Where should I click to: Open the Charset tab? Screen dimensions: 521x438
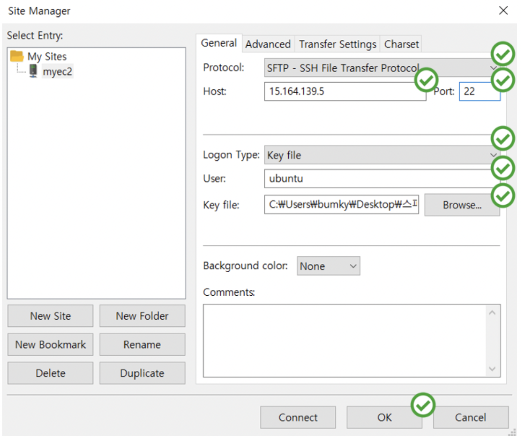tap(401, 44)
